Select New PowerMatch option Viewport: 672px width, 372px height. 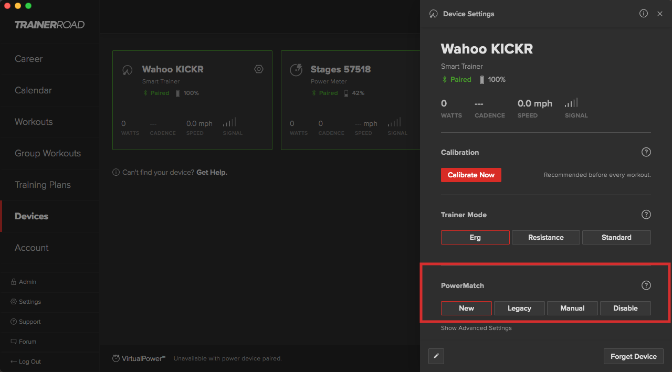click(466, 308)
